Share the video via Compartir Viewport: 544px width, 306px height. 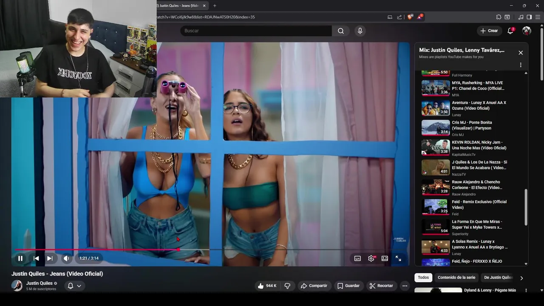[314, 286]
